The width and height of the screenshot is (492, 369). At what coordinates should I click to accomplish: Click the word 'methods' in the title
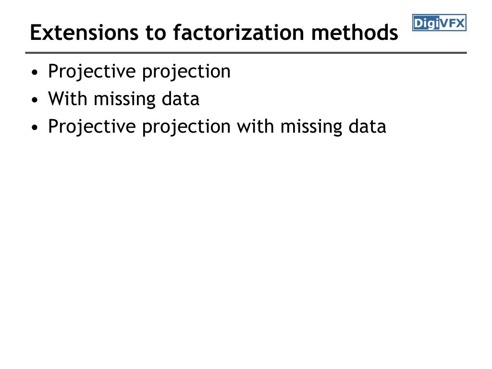click(x=355, y=32)
